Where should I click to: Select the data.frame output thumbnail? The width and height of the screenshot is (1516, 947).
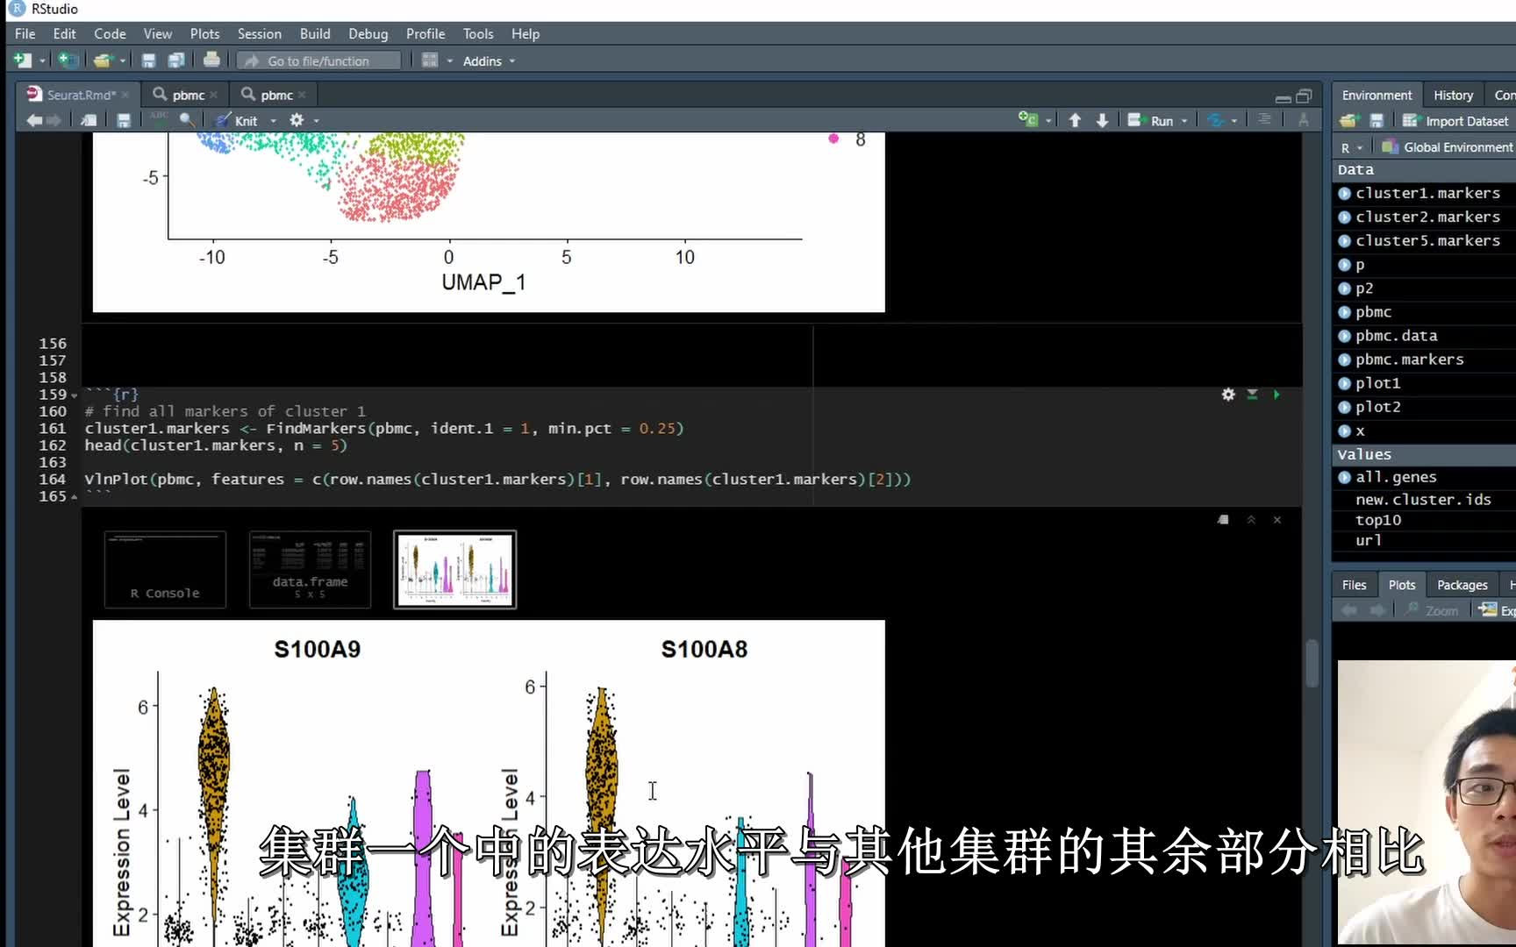(x=310, y=569)
